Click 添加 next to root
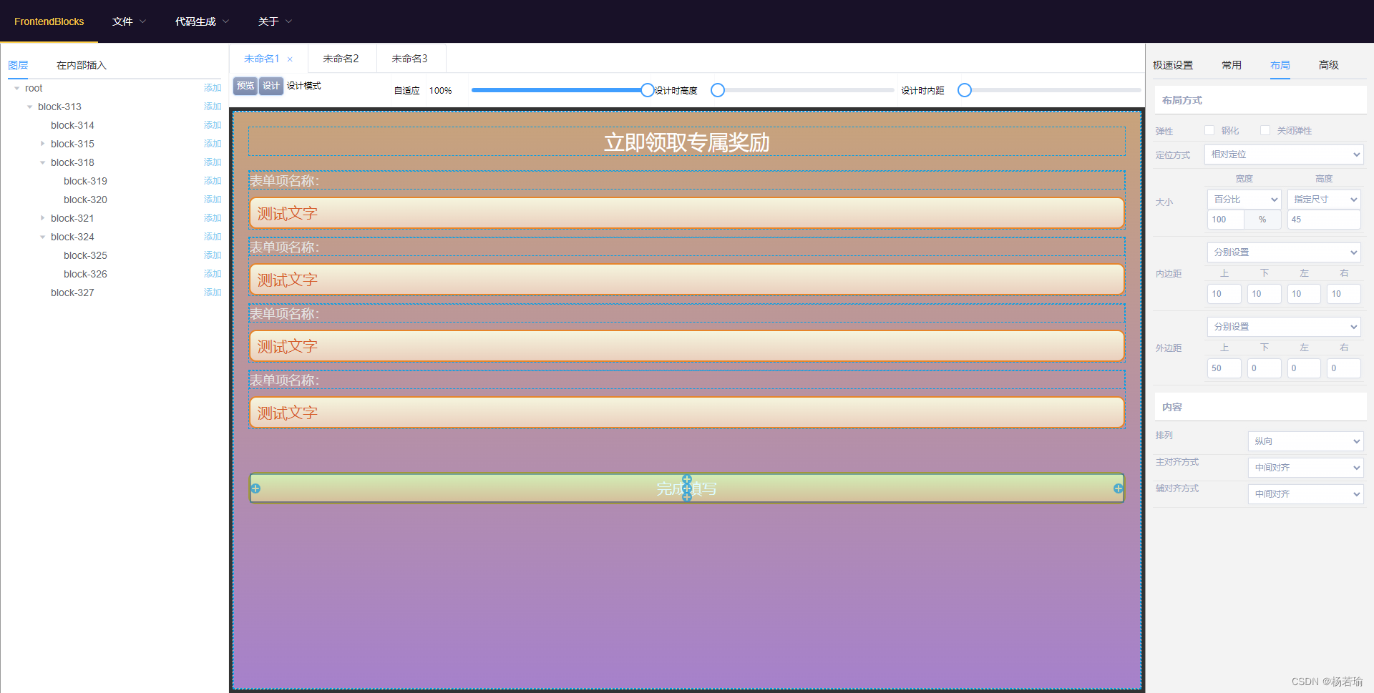Viewport: 1374px width, 693px height. (213, 88)
